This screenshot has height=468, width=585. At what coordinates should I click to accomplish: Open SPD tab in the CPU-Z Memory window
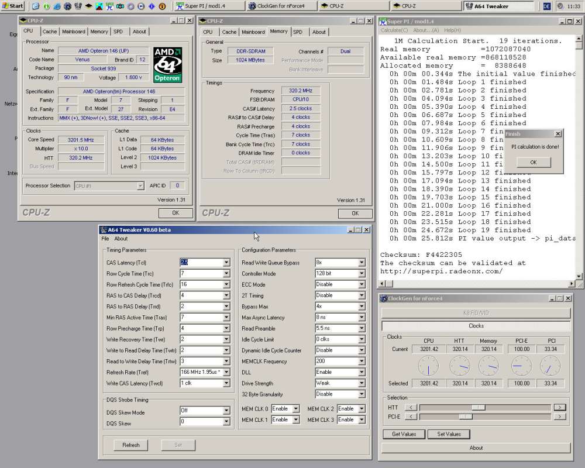[x=298, y=32]
